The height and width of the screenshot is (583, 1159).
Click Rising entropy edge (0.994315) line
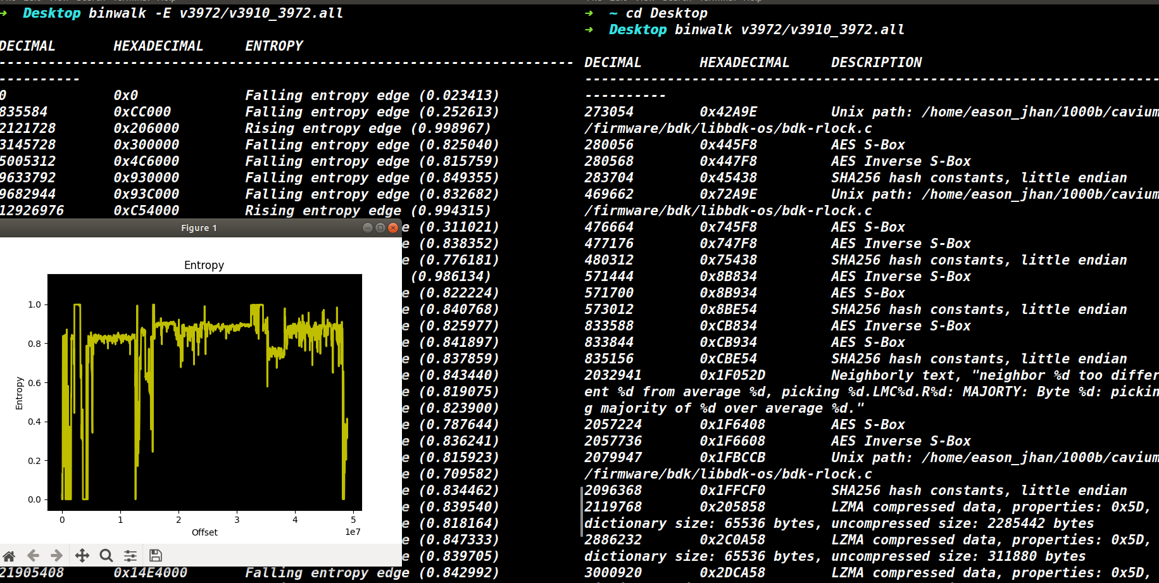point(368,211)
